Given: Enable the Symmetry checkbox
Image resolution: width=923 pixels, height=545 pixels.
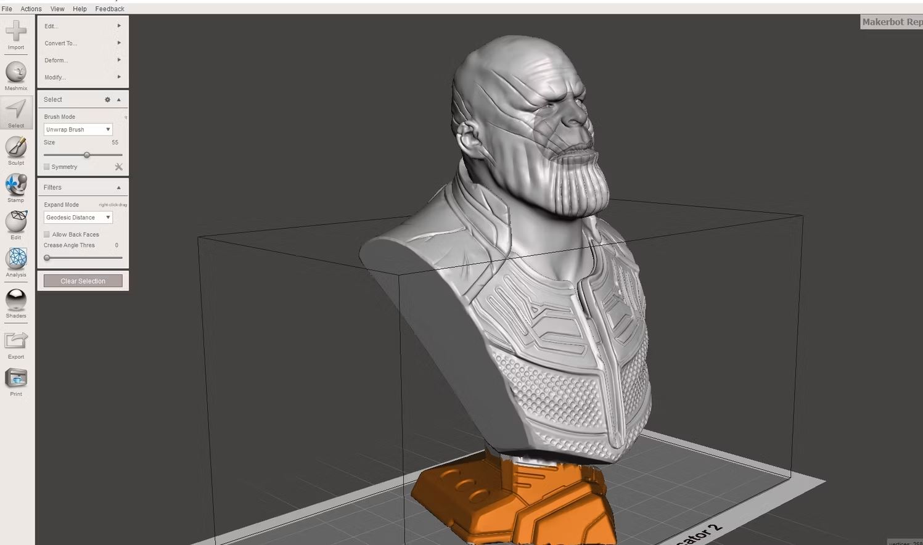Looking at the screenshot, I should 47,167.
